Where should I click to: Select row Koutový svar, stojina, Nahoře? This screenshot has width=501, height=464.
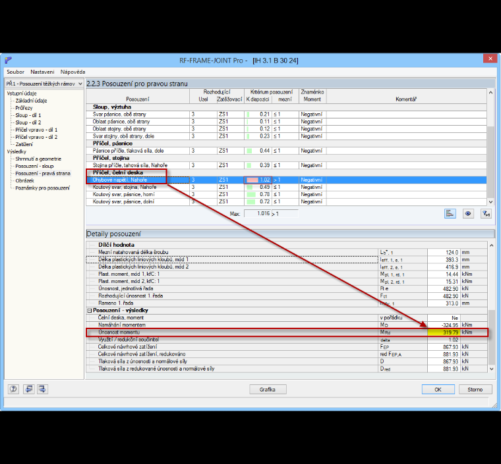click(286, 187)
